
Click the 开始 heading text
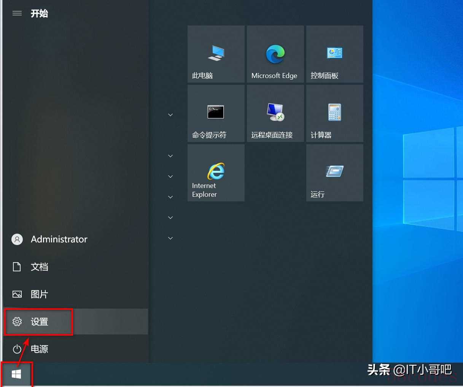tap(39, 14)
